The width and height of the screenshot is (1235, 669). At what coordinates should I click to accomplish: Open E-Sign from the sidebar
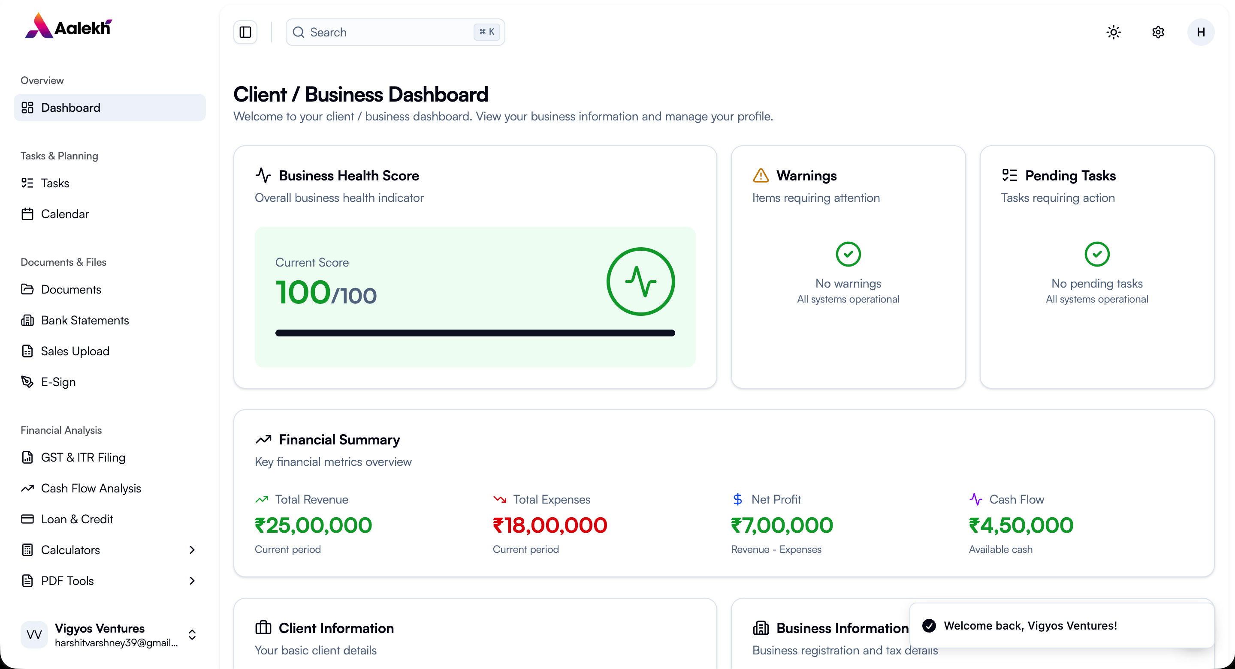pyautogui.click(x=58, y=382)
